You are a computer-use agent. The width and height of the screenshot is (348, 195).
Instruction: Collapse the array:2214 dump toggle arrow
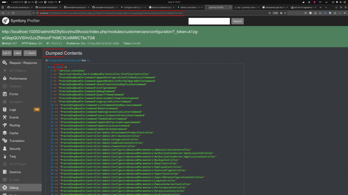[66, 67]
